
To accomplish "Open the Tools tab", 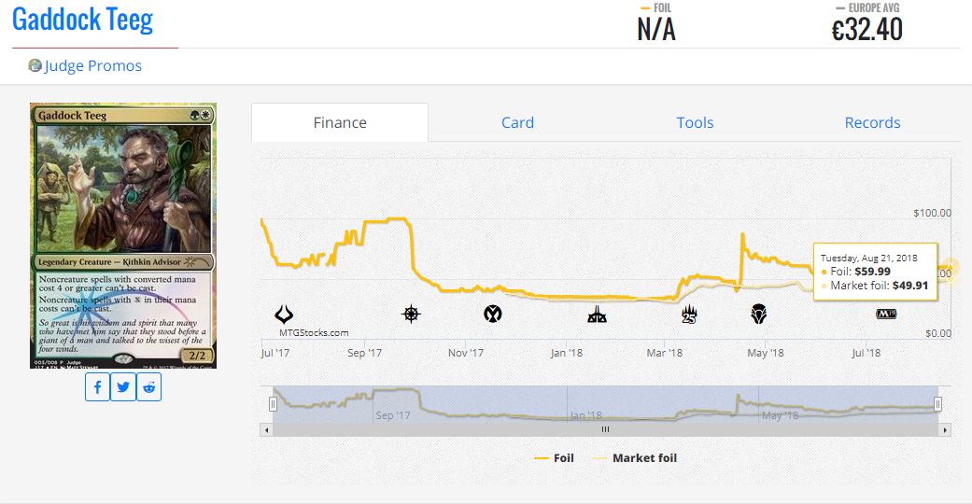I will click(695, 122).
